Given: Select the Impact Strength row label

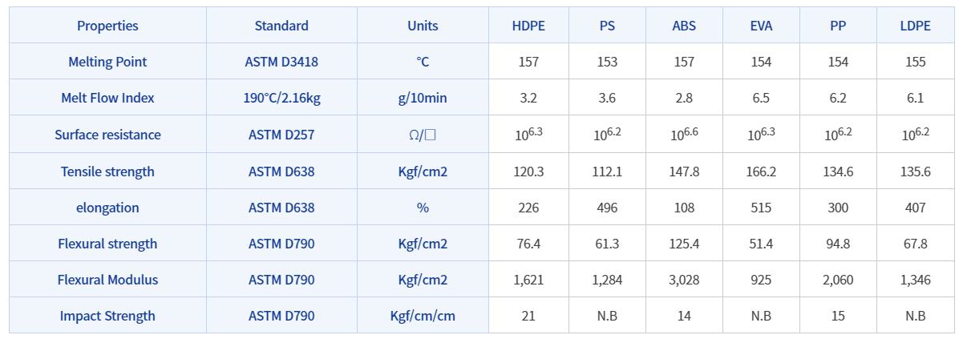Looking at the screenshot, I should (107, 316).
